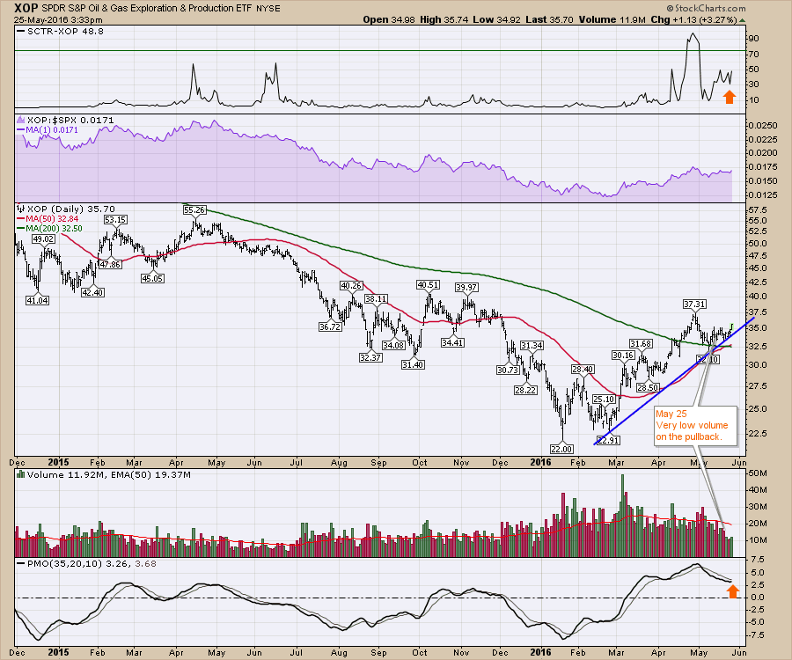Click the 28.50 price label
The width and height of the screenshot is (792, 660).
tap(648, 388)
